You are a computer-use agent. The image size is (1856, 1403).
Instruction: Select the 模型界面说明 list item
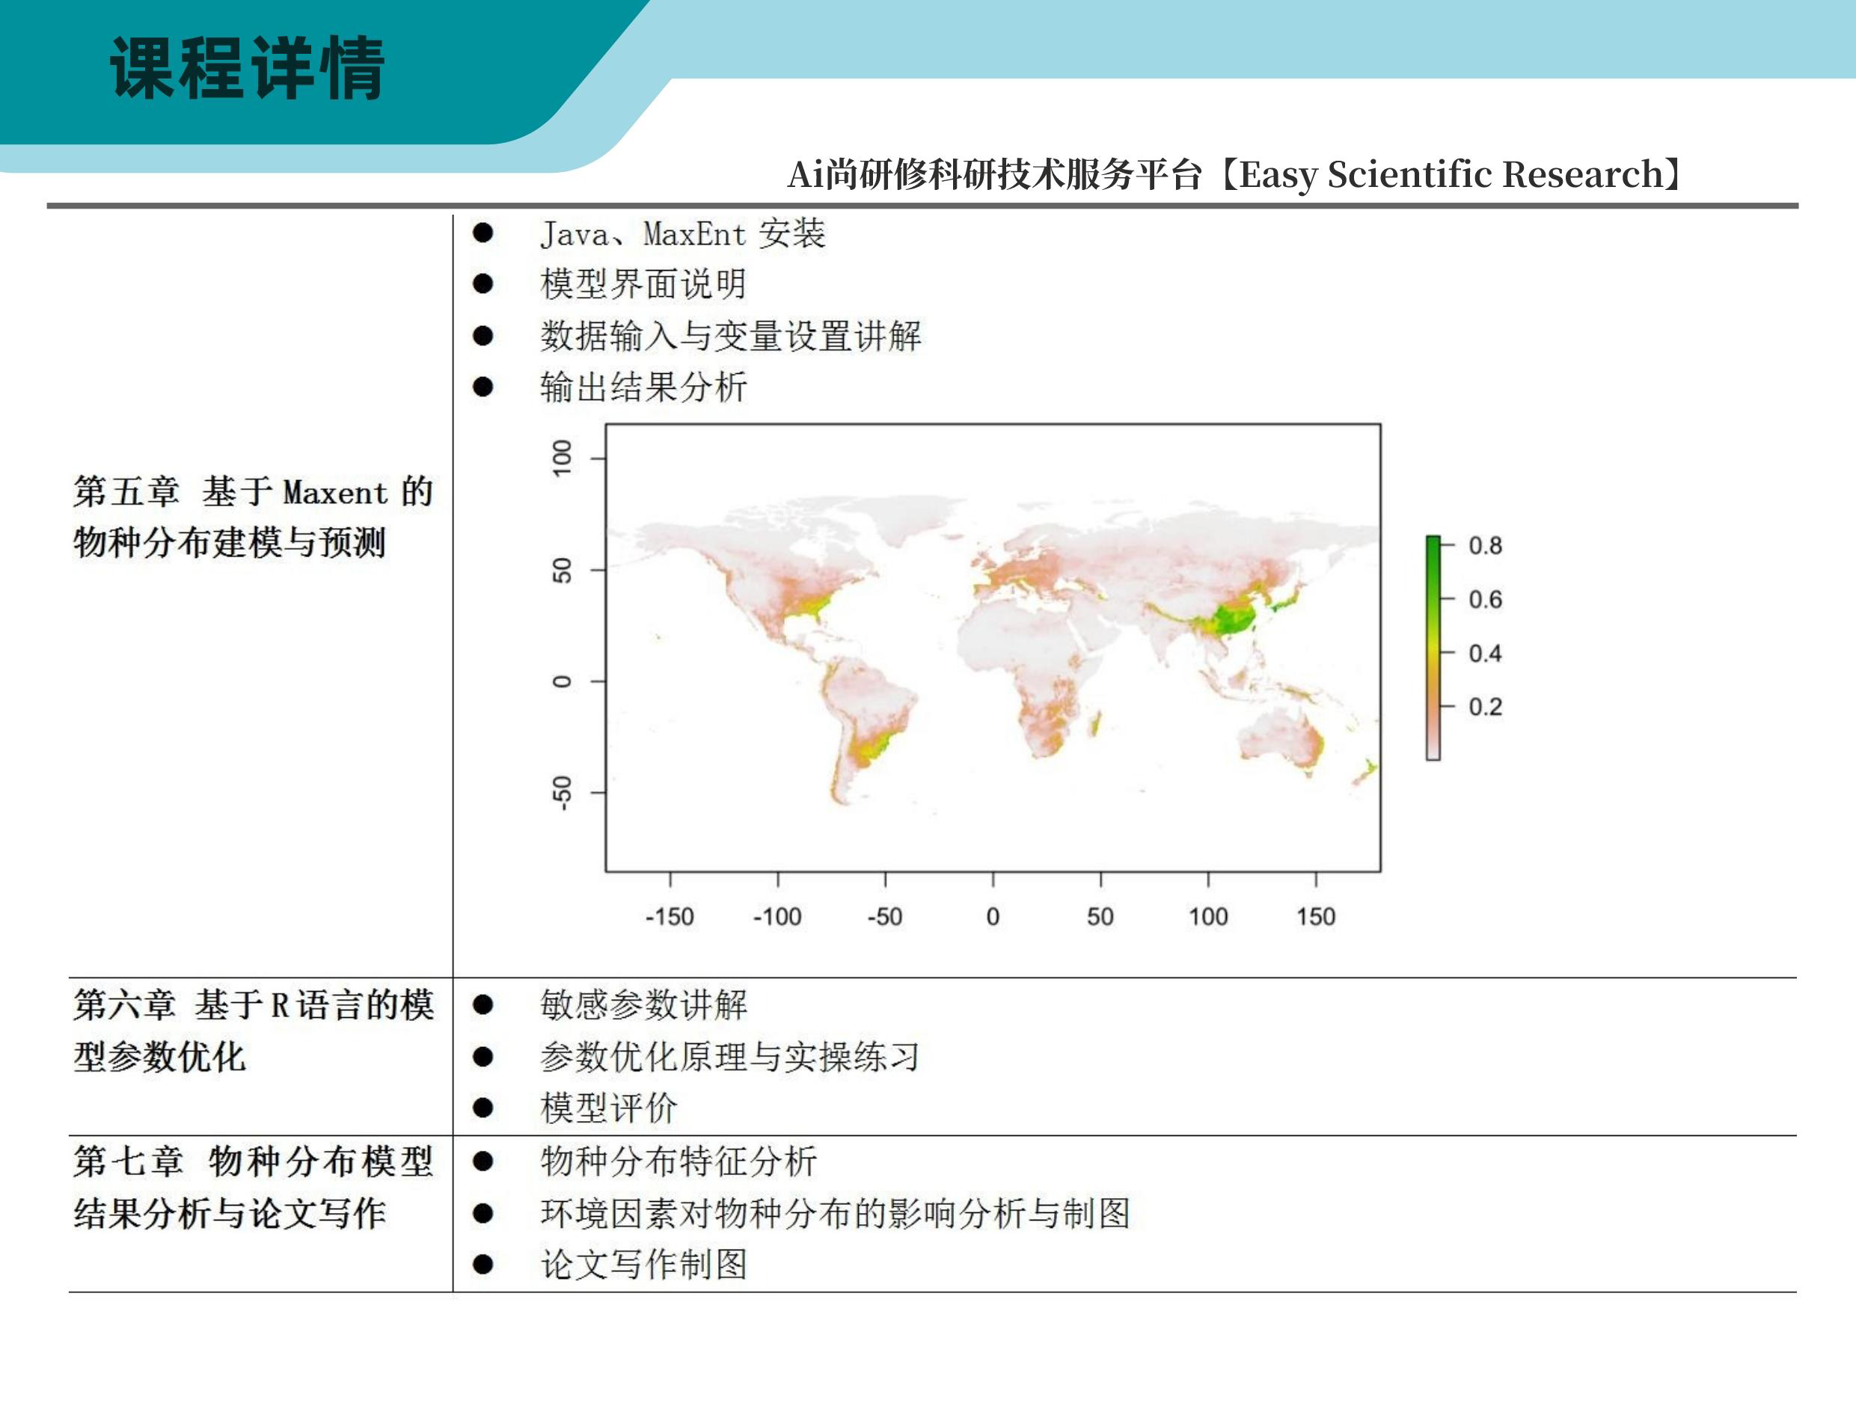click(643, 284)
